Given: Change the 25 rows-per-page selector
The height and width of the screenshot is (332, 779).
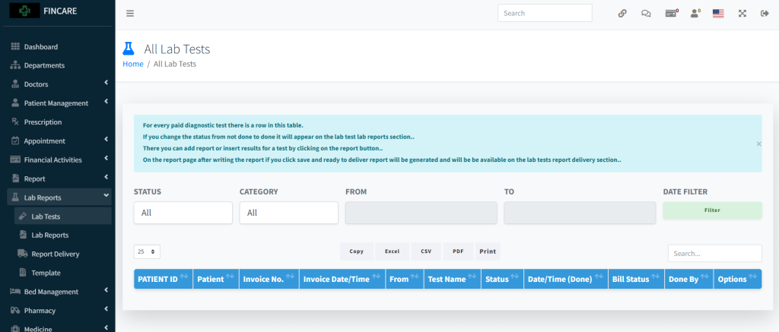Looking at the screenshot, I should pos(147,251).
